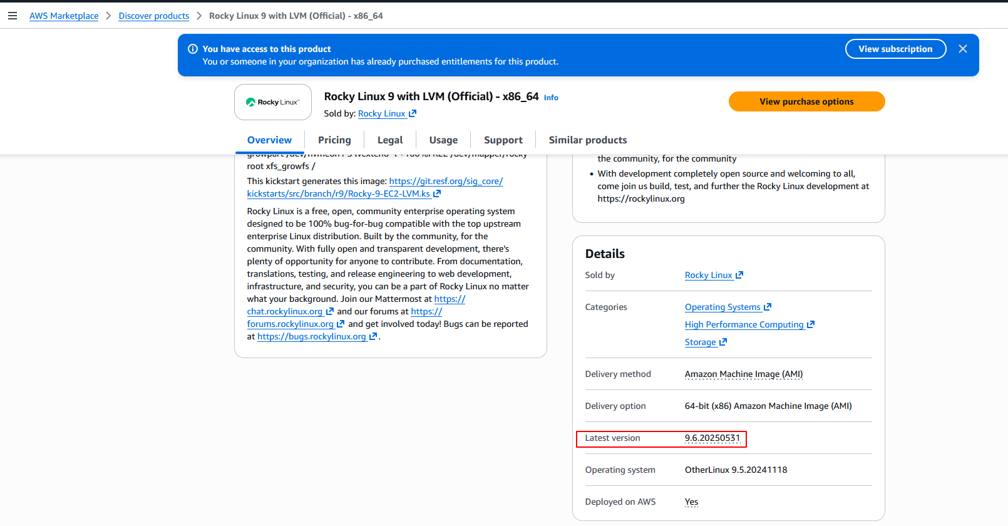Navigate to Discover products breadcrumb
The width and height of the screenshot is (1008, 526).
[x=154, y=16]
